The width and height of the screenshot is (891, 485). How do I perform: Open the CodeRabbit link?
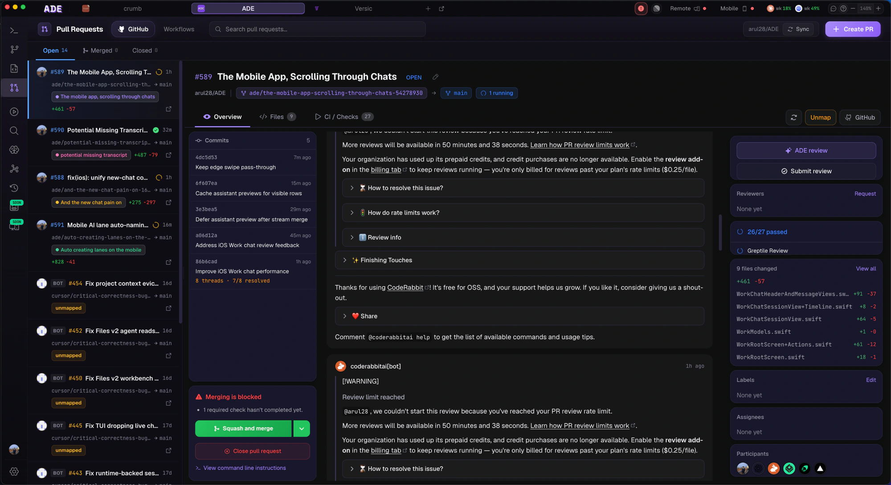coord(405,288)
